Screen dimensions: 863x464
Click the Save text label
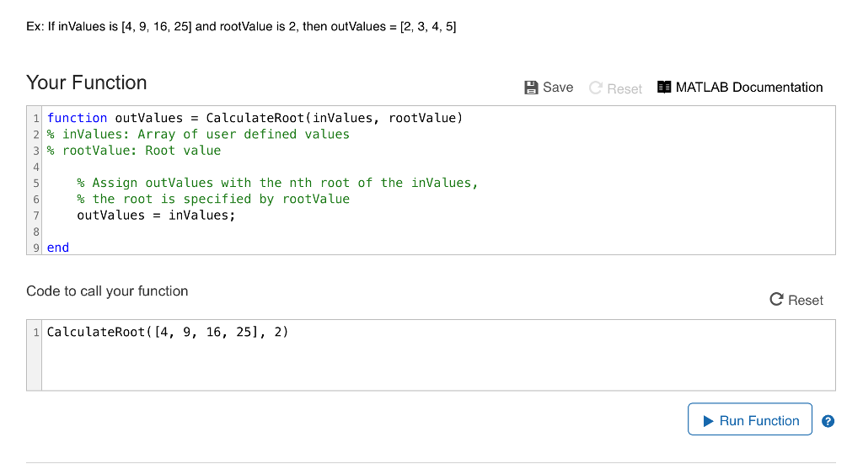pos(558,88)
